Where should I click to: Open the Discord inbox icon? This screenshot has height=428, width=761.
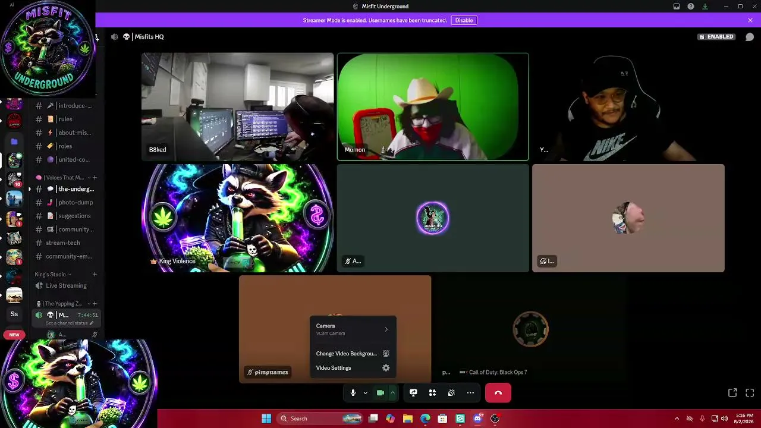click(x=677, y=7)
